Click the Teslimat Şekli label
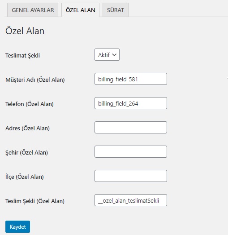The height and width of the screenshot is (235, 228). pyautogui.click(x=22, y=56)
